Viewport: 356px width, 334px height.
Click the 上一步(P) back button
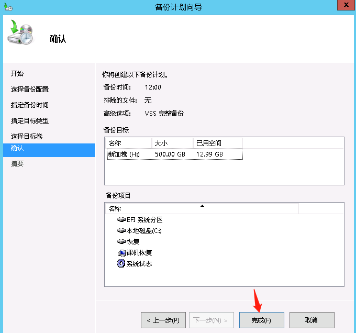coord(163,320)
